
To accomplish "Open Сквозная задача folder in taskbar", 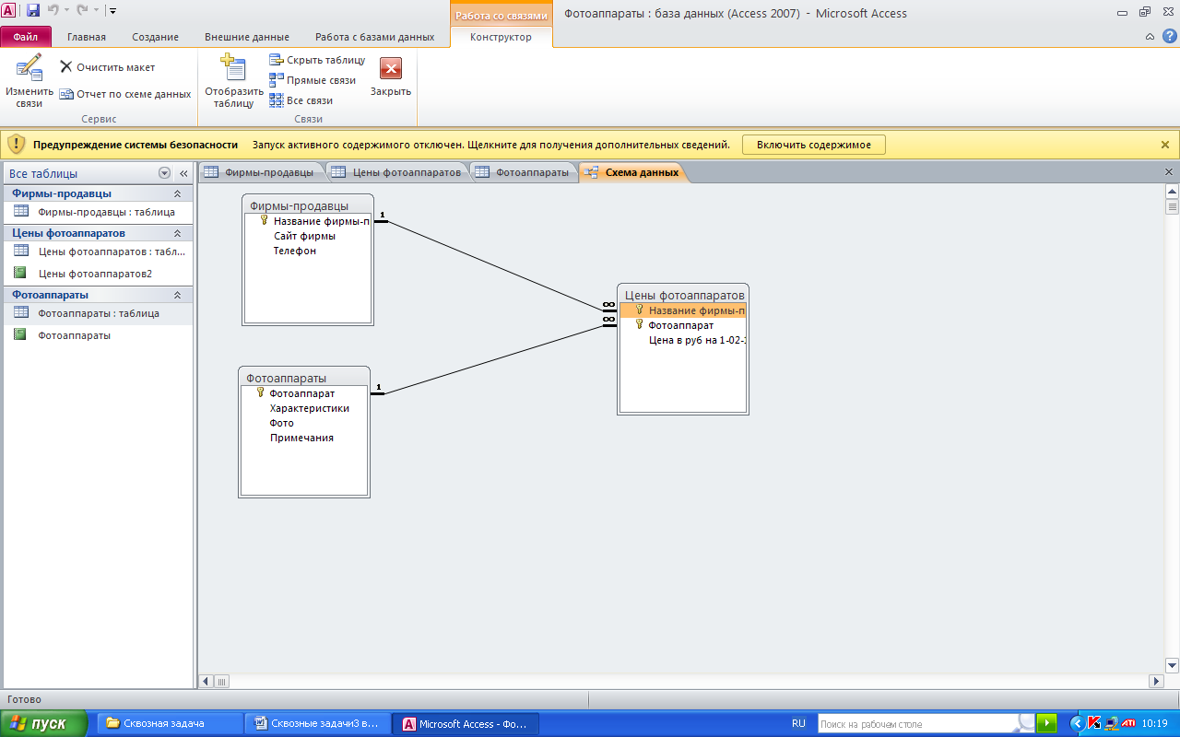I will 168,723.
